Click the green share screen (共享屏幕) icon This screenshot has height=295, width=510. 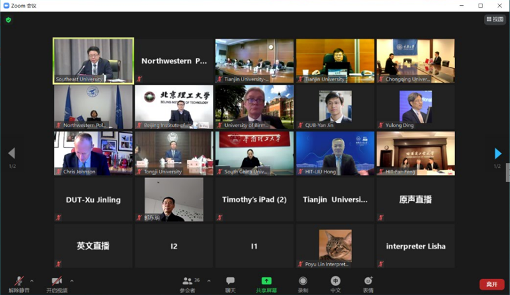266,281
